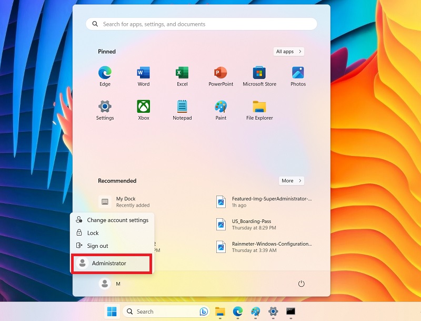
Task: Open Notepad from the pinned section
Action: click(182, 108)
